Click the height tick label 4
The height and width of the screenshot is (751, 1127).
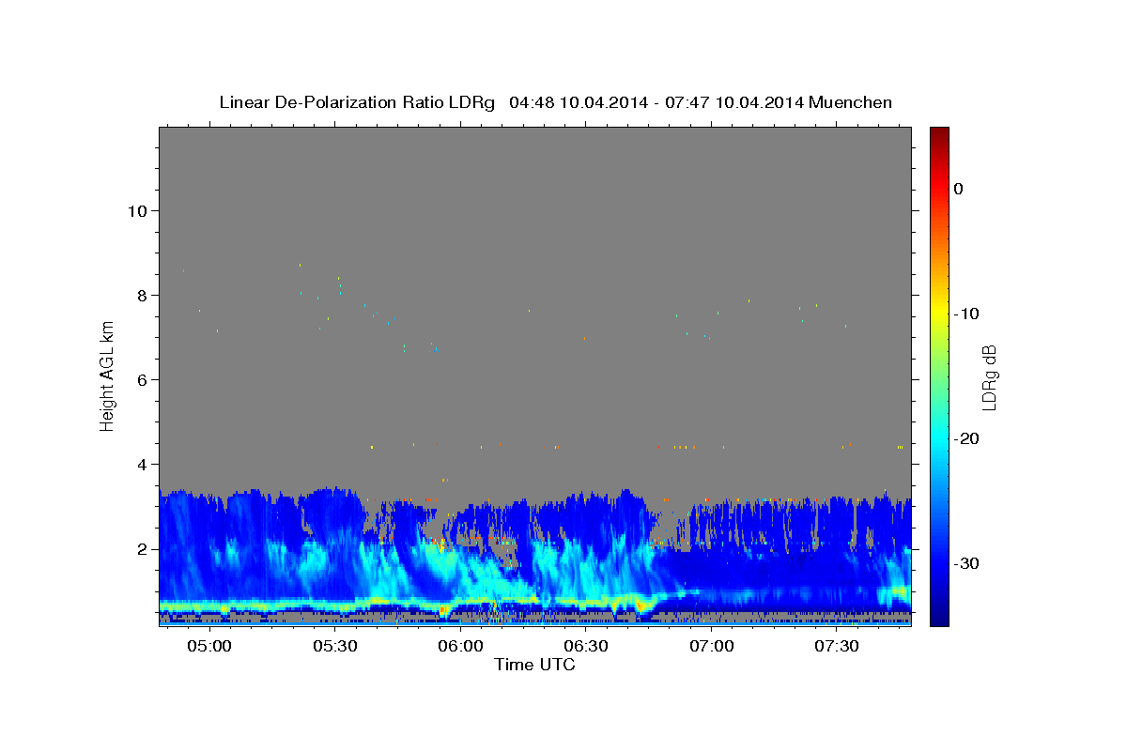coord(142,464)
